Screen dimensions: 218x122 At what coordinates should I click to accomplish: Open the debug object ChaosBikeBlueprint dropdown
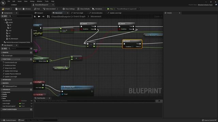[127, 9]
